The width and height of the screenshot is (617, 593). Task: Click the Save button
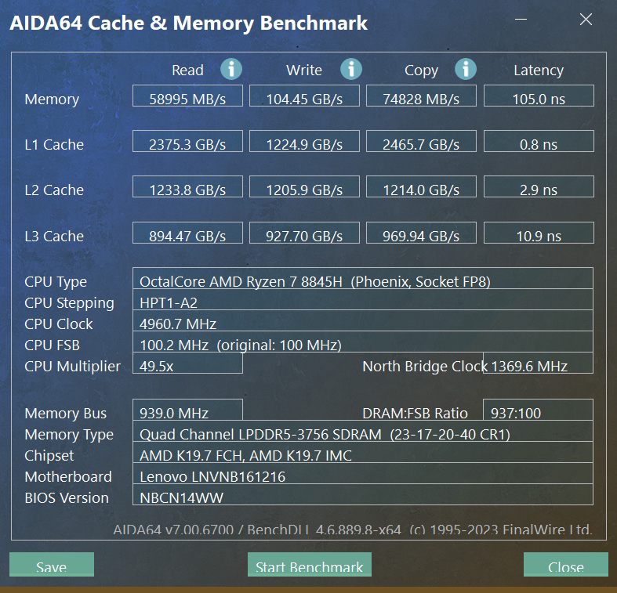[52, 566]
